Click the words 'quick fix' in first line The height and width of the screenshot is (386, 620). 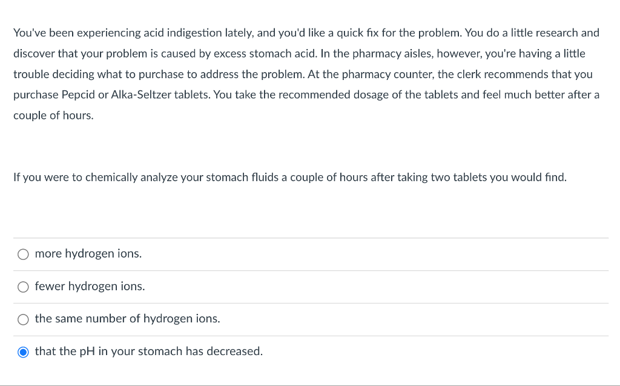click(357, 33)
